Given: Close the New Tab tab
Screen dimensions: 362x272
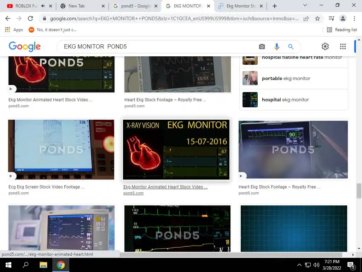Looking at the screenshot, I should click(x=103, y=6).
